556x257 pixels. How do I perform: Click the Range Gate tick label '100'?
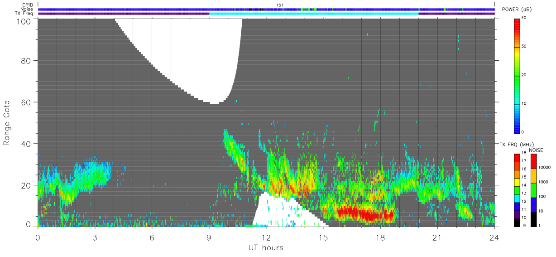24,21
